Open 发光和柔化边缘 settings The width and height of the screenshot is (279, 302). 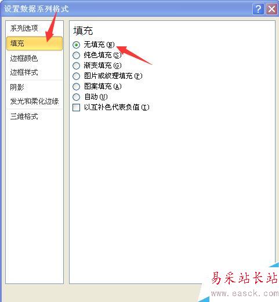point(34,101)
